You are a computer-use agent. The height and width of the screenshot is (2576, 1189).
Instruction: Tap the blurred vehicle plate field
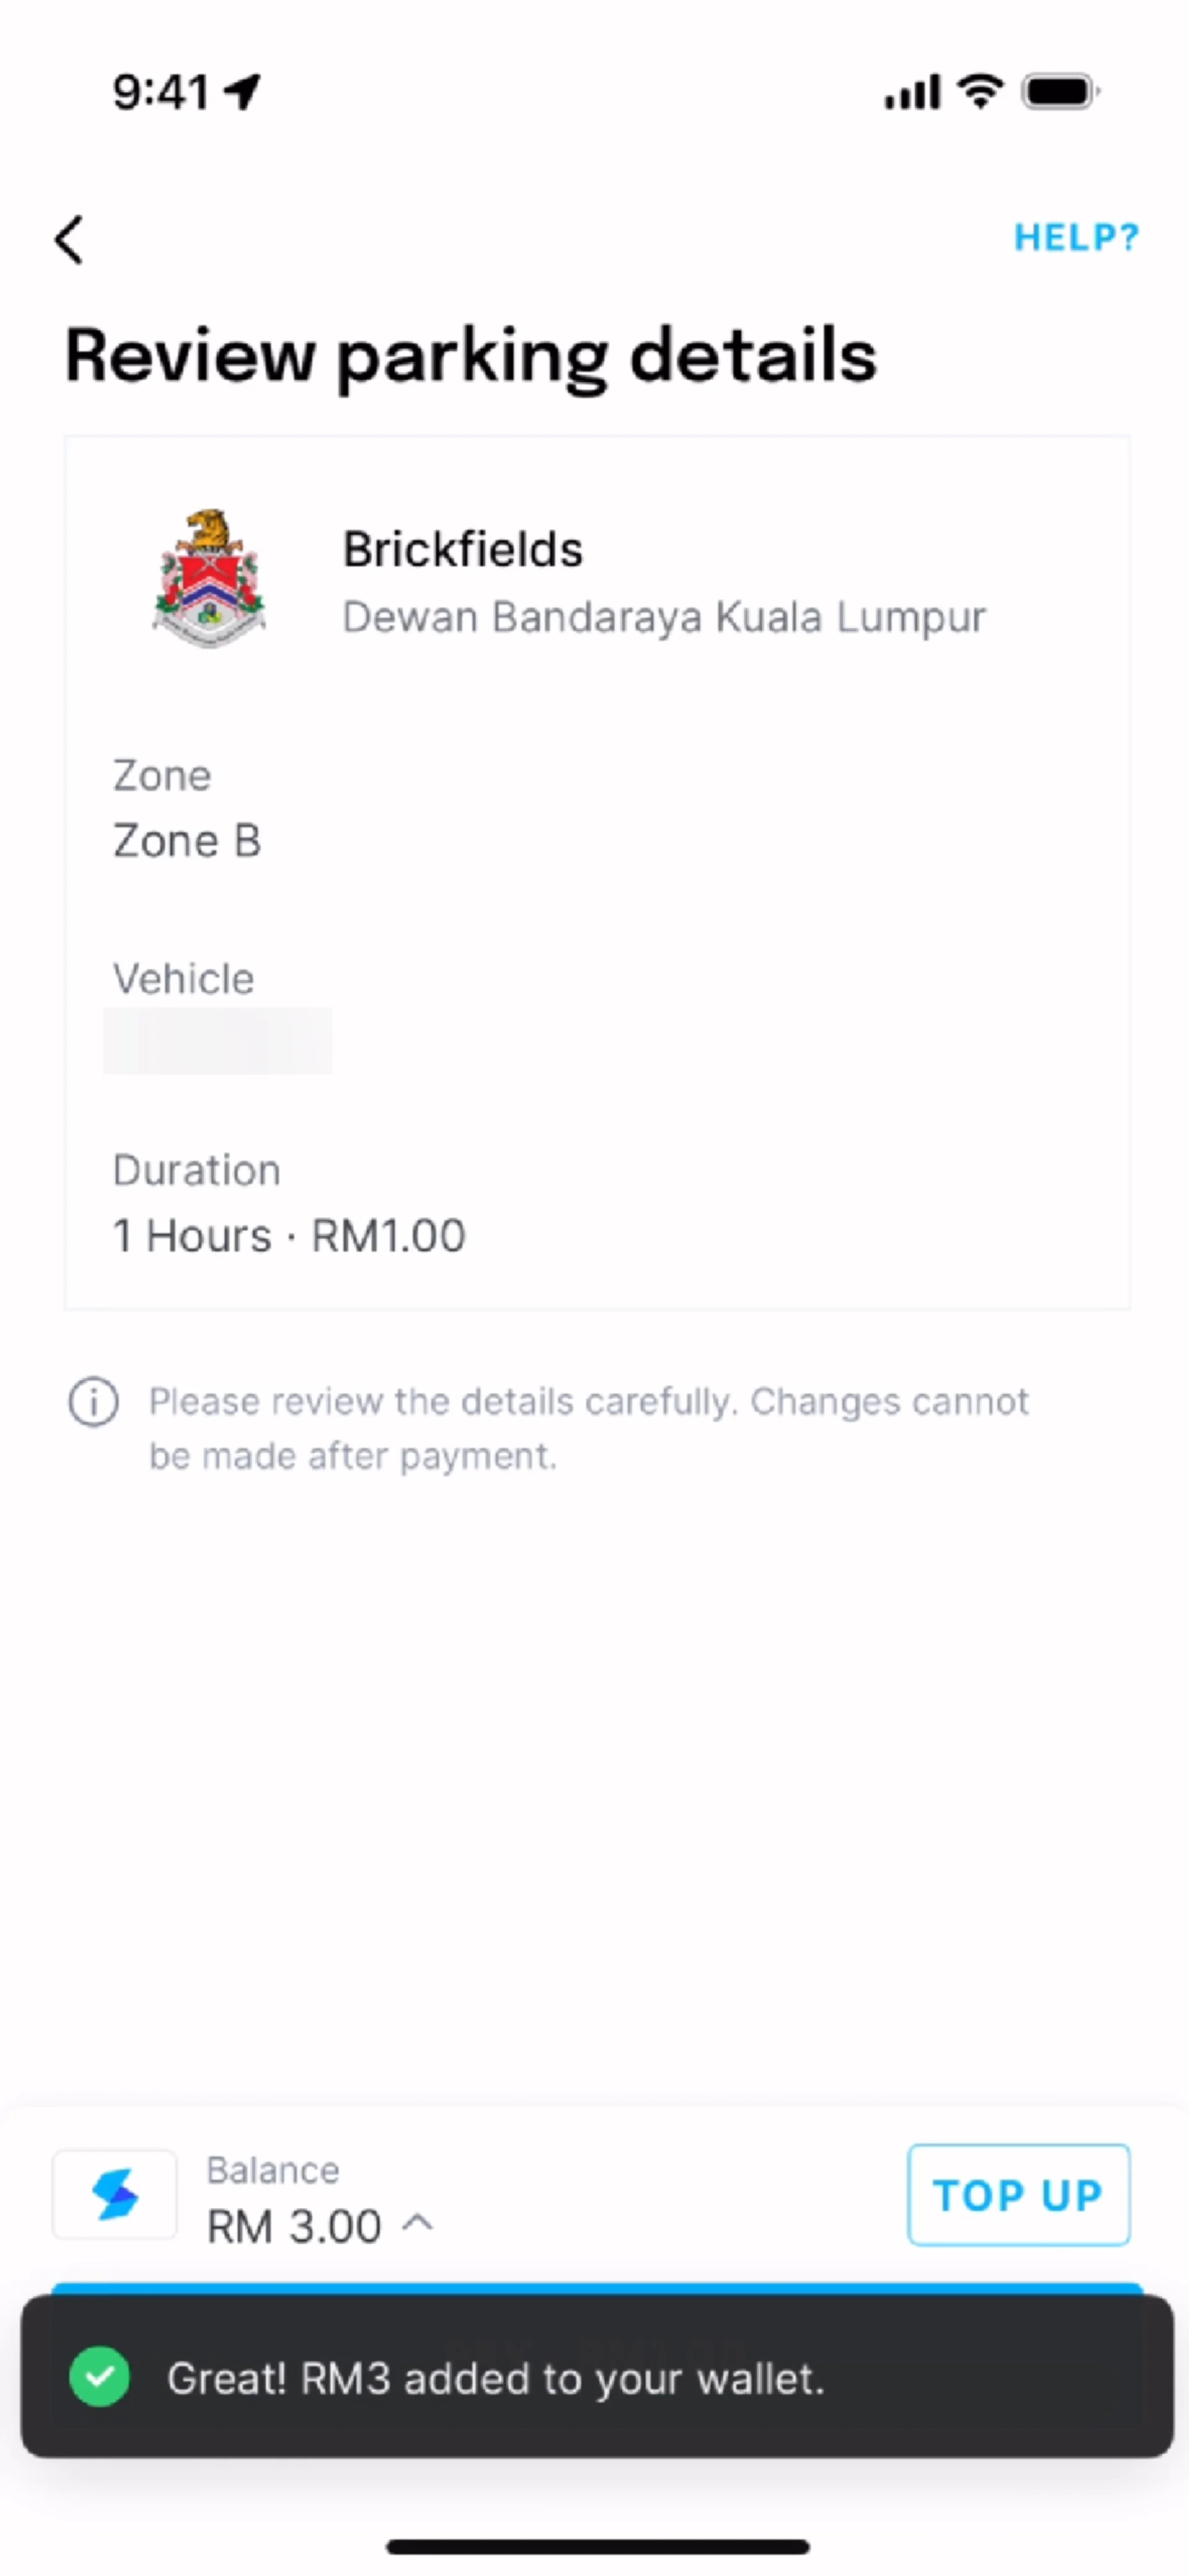218,1041
